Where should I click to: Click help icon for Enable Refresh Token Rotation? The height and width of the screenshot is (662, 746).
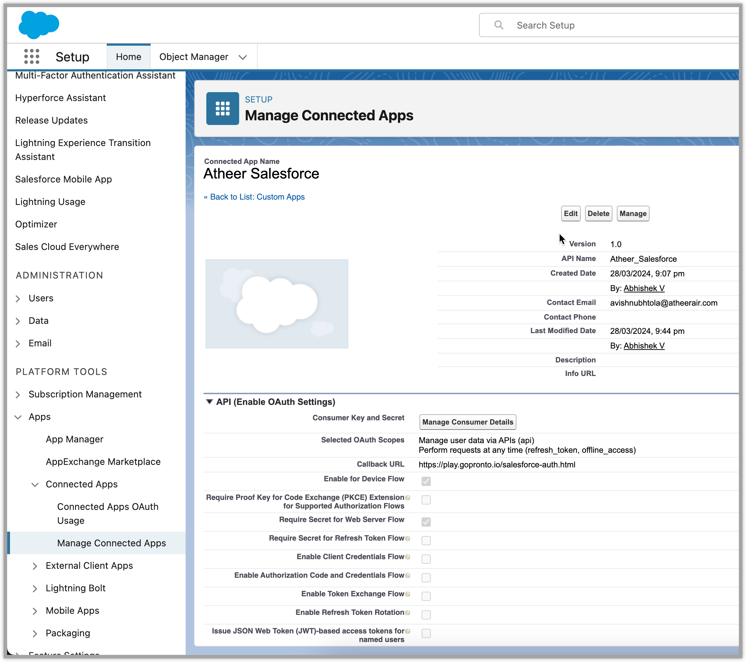click(408, 613)
